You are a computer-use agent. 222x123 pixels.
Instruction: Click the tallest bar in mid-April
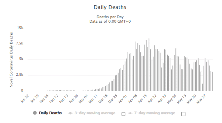pos(149,65)
